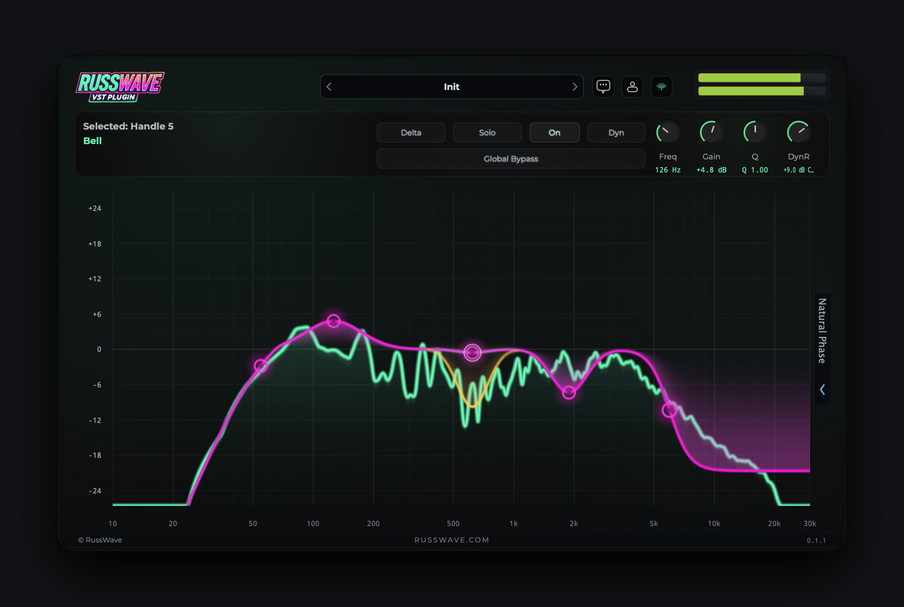Click the DynR knob

click(x=799, y=132)
